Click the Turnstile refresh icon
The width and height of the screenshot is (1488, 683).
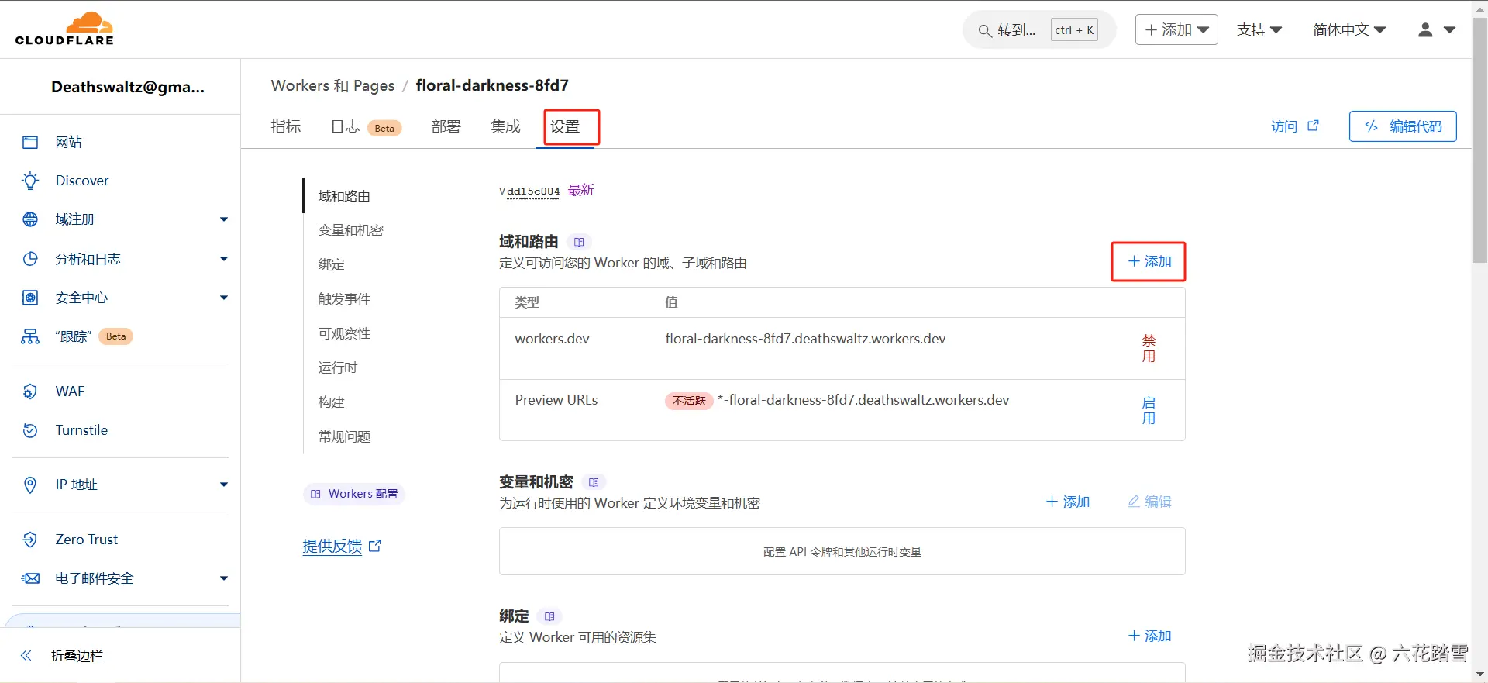point(30,430)
